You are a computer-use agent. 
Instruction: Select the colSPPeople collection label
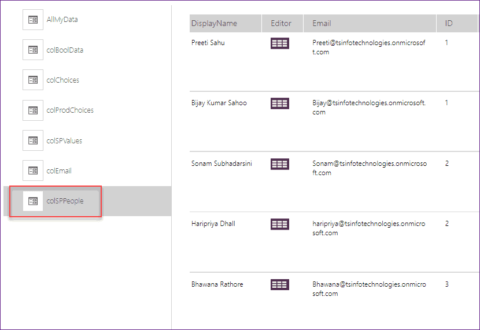[x=65, y=201]
